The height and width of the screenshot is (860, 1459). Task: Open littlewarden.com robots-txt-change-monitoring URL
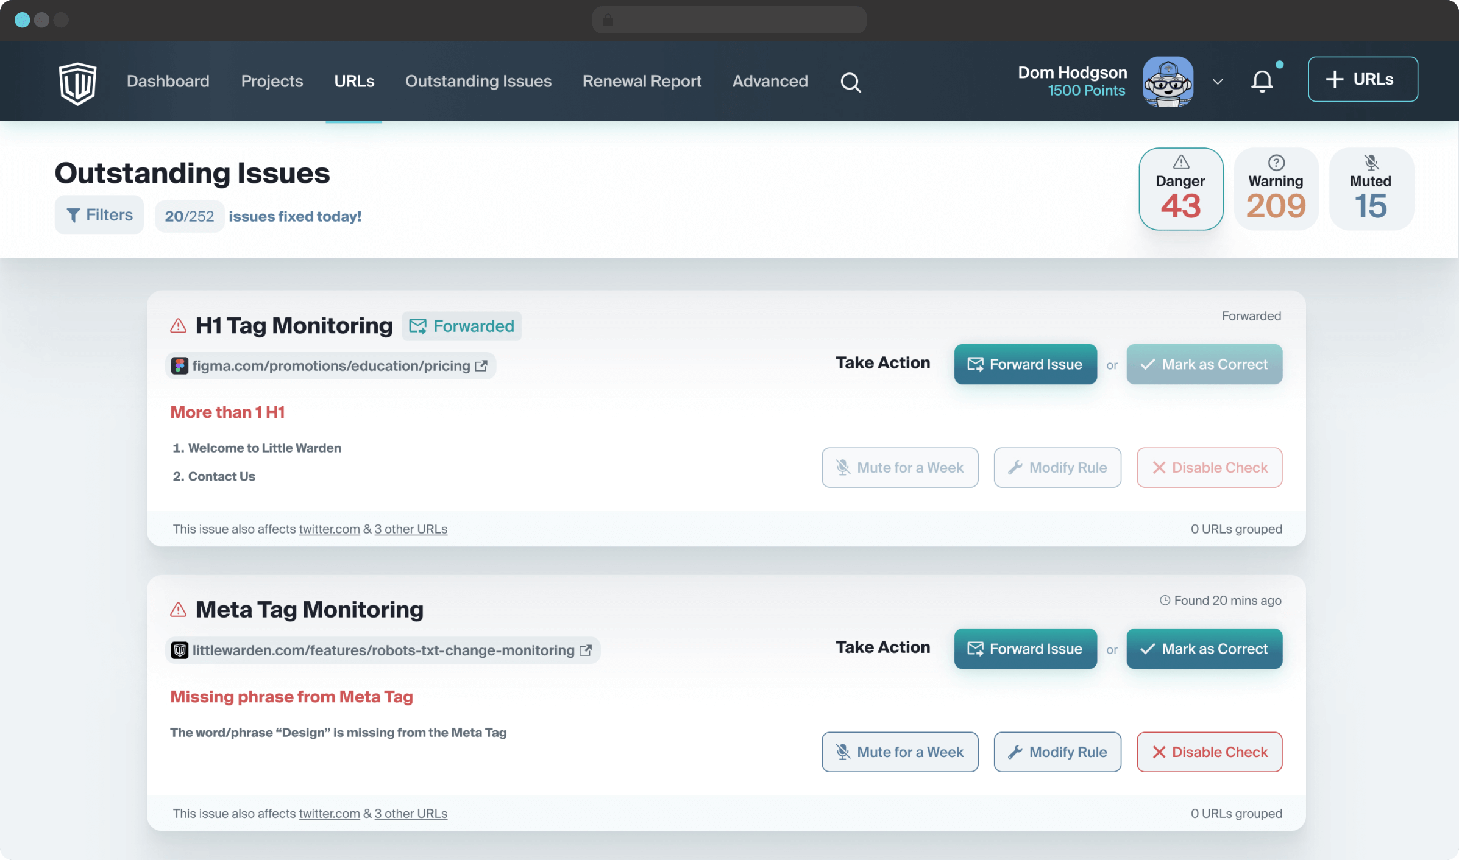tap(383, 650)
